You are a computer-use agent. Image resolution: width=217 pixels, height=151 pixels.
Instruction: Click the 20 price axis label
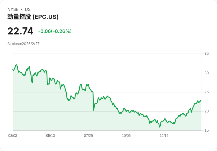point(206,111)
